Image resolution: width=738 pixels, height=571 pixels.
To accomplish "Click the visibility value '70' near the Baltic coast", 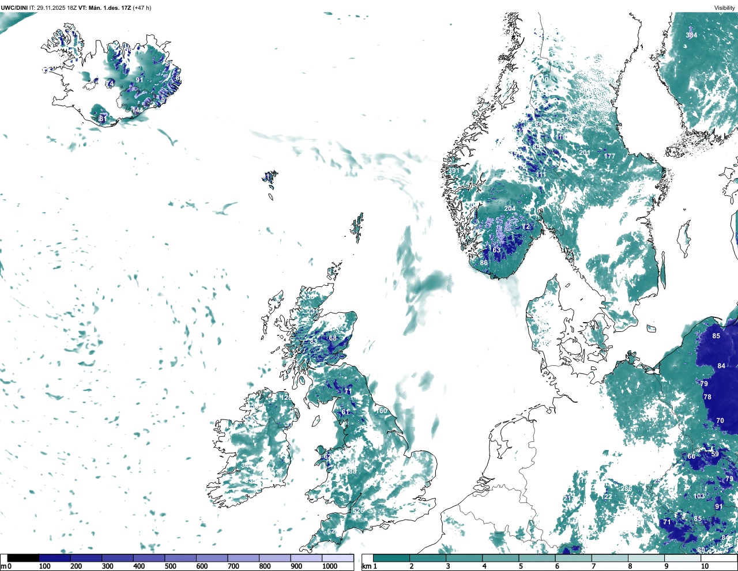I will click(x=720, y=421).
